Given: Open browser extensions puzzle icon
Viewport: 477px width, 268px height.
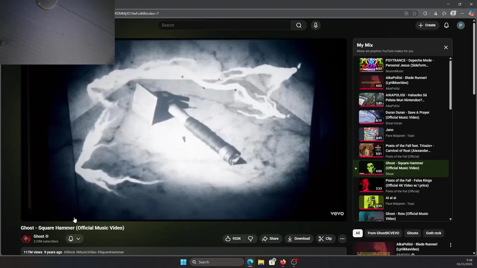Looking at the screenshot, I should point(425,13).
